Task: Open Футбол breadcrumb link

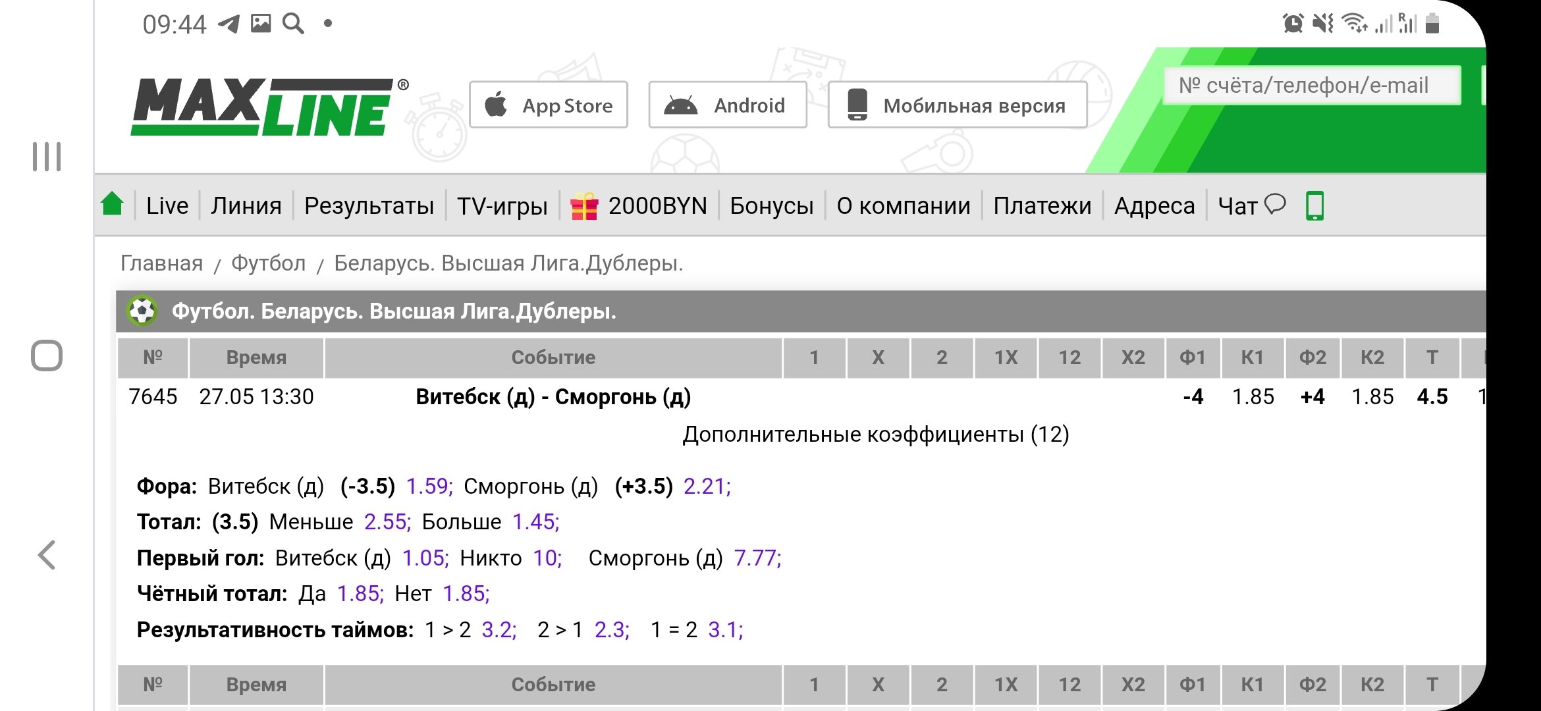Action: point(268,263)
